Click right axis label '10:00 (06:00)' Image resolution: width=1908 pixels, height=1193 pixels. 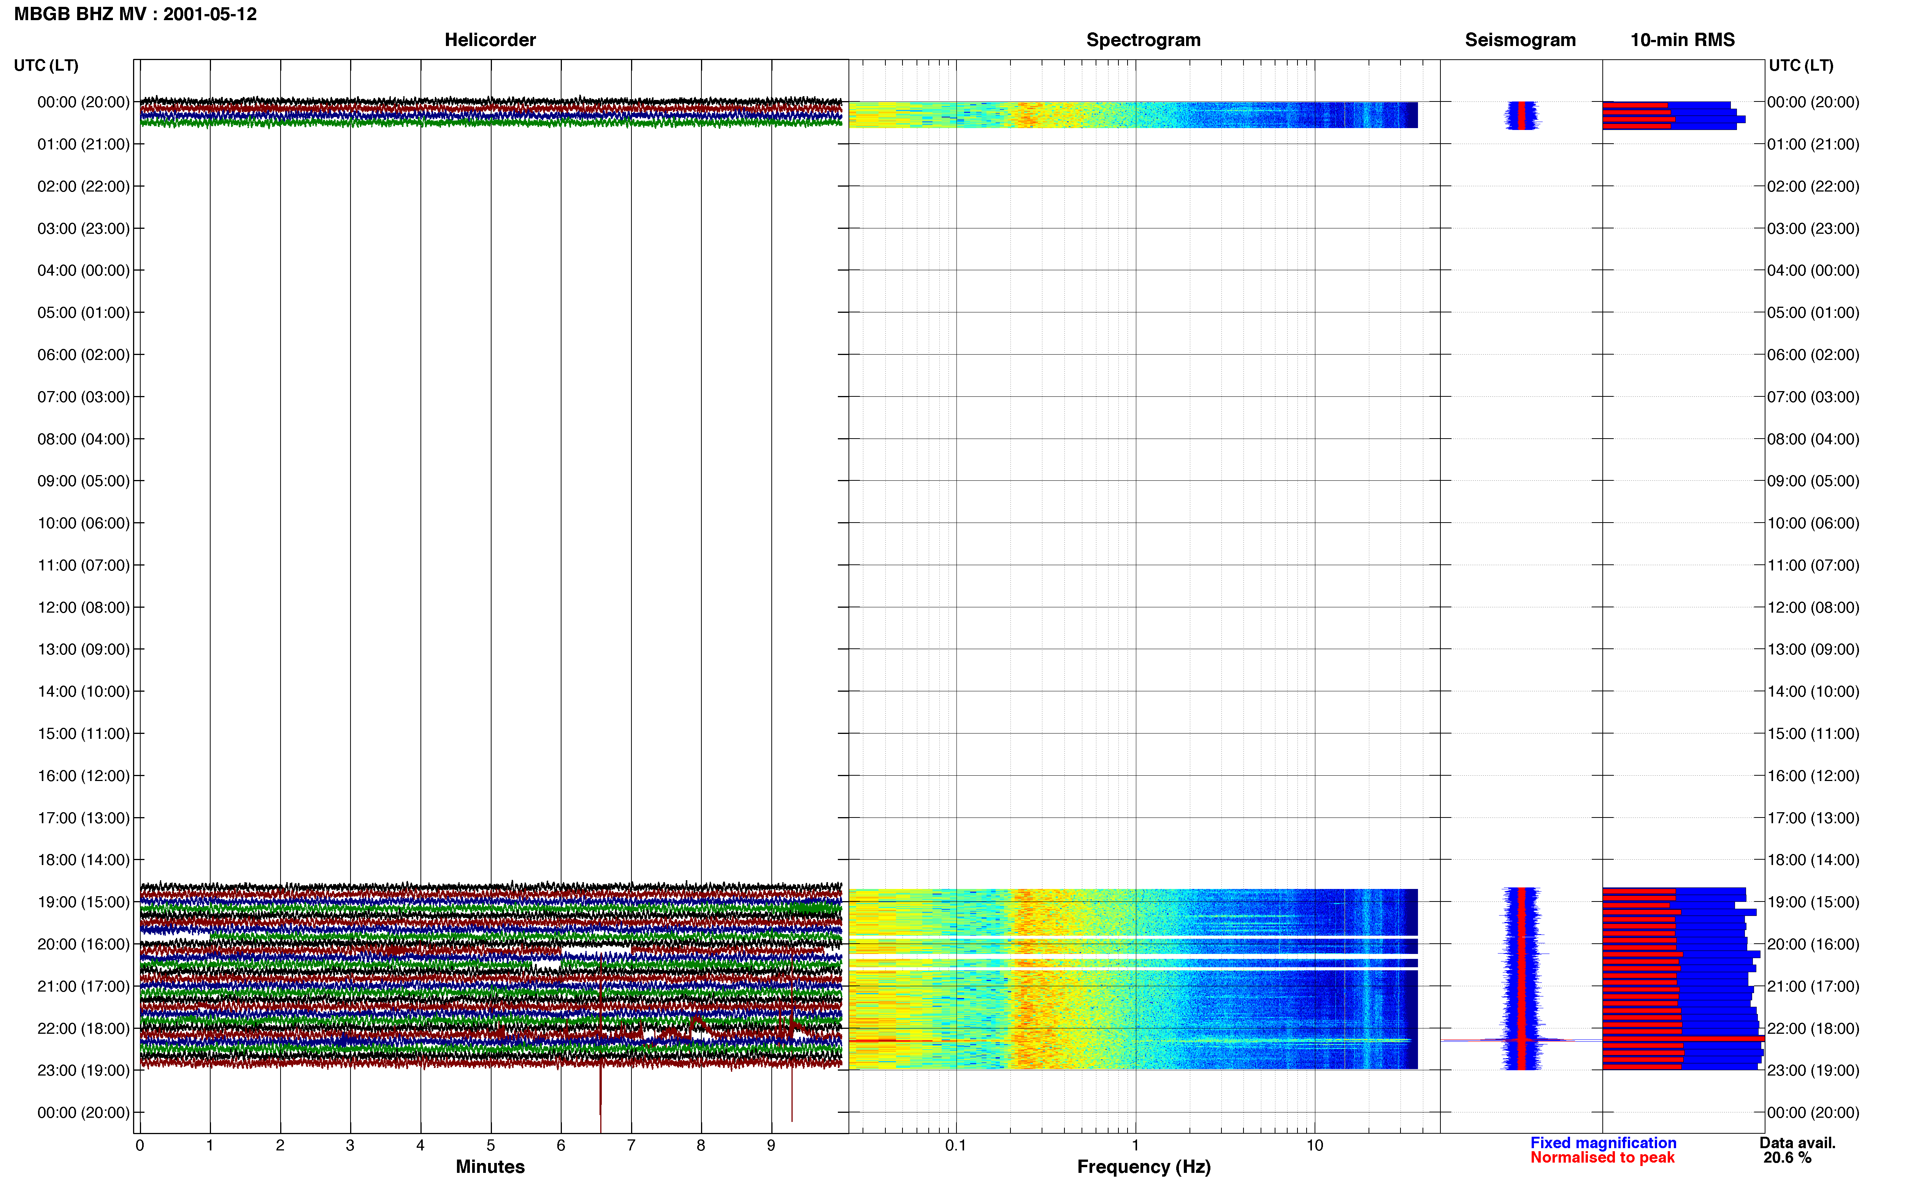[1813, 523]
